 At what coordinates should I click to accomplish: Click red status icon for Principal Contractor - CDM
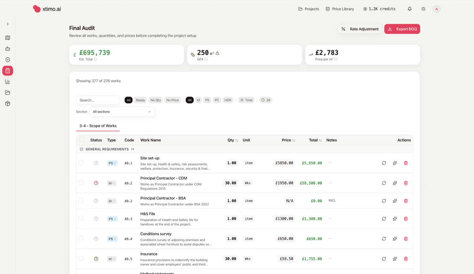click(x=96, y=183)
